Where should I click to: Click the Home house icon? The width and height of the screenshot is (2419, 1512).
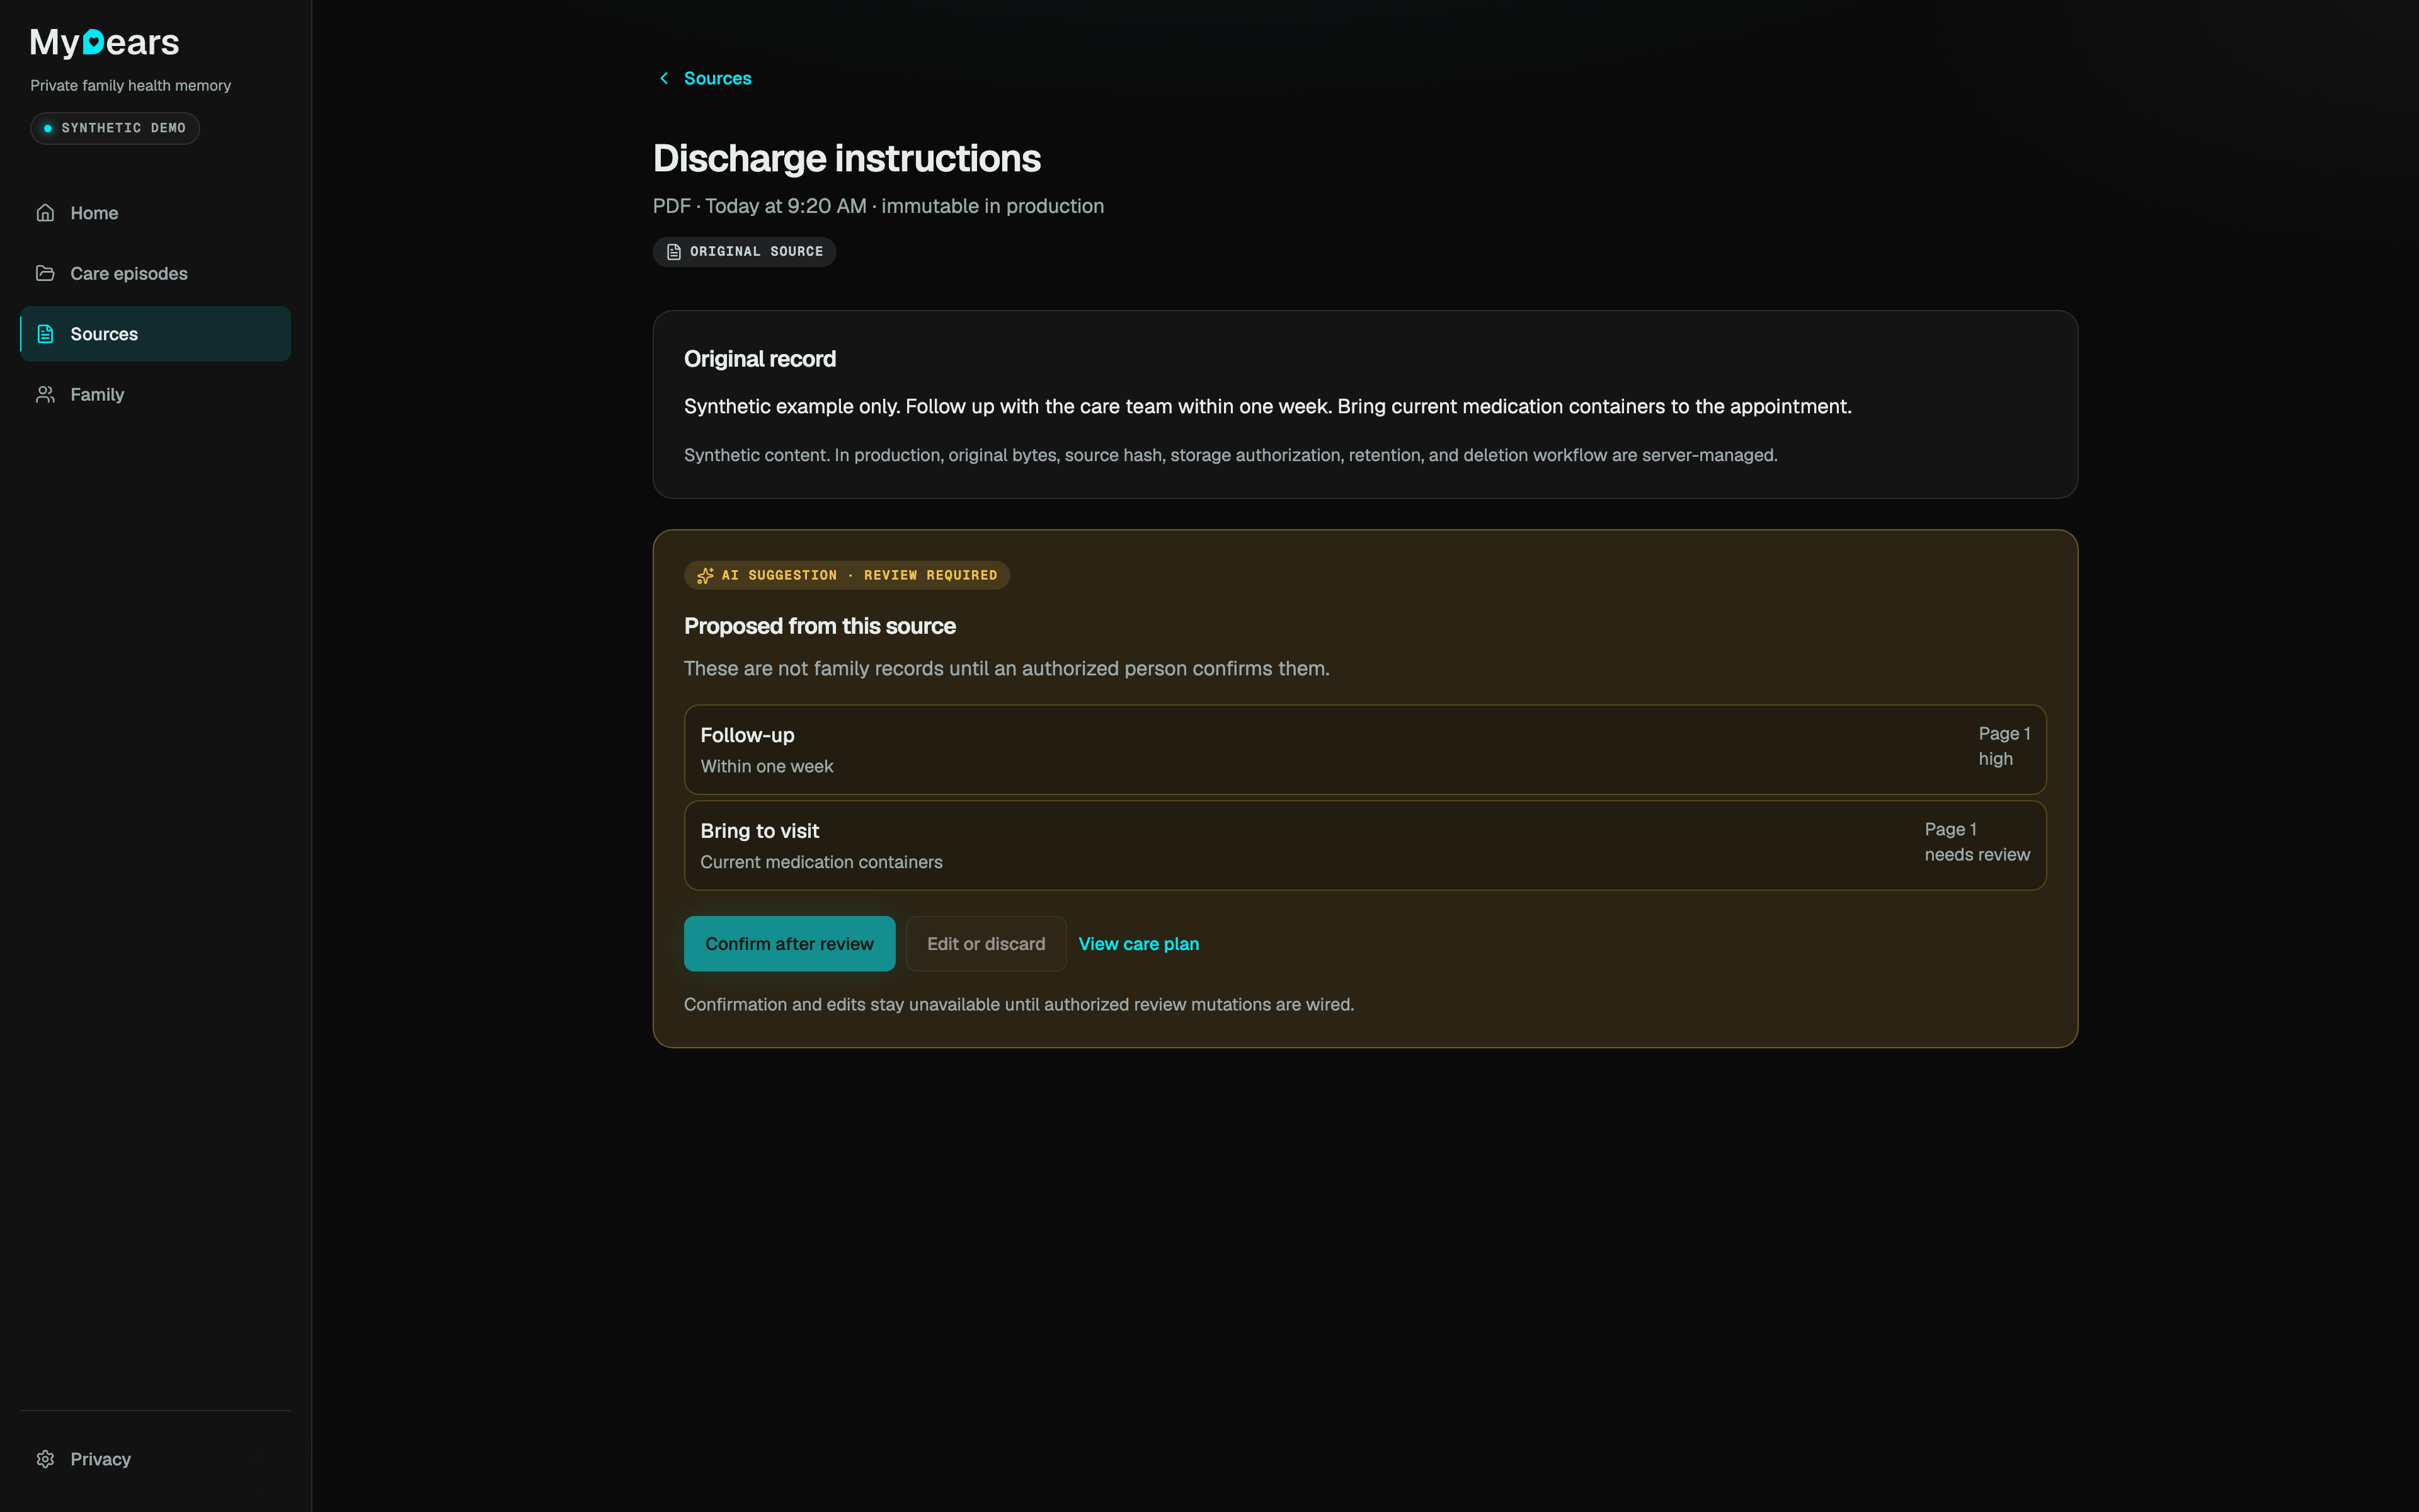[45, 213]
